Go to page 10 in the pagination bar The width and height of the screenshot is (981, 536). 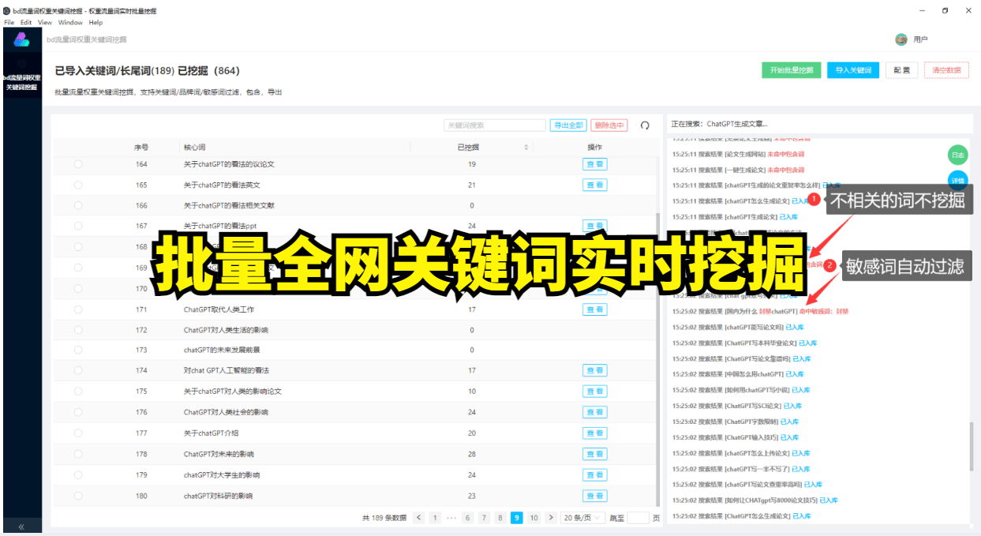(x=533, y=518)
